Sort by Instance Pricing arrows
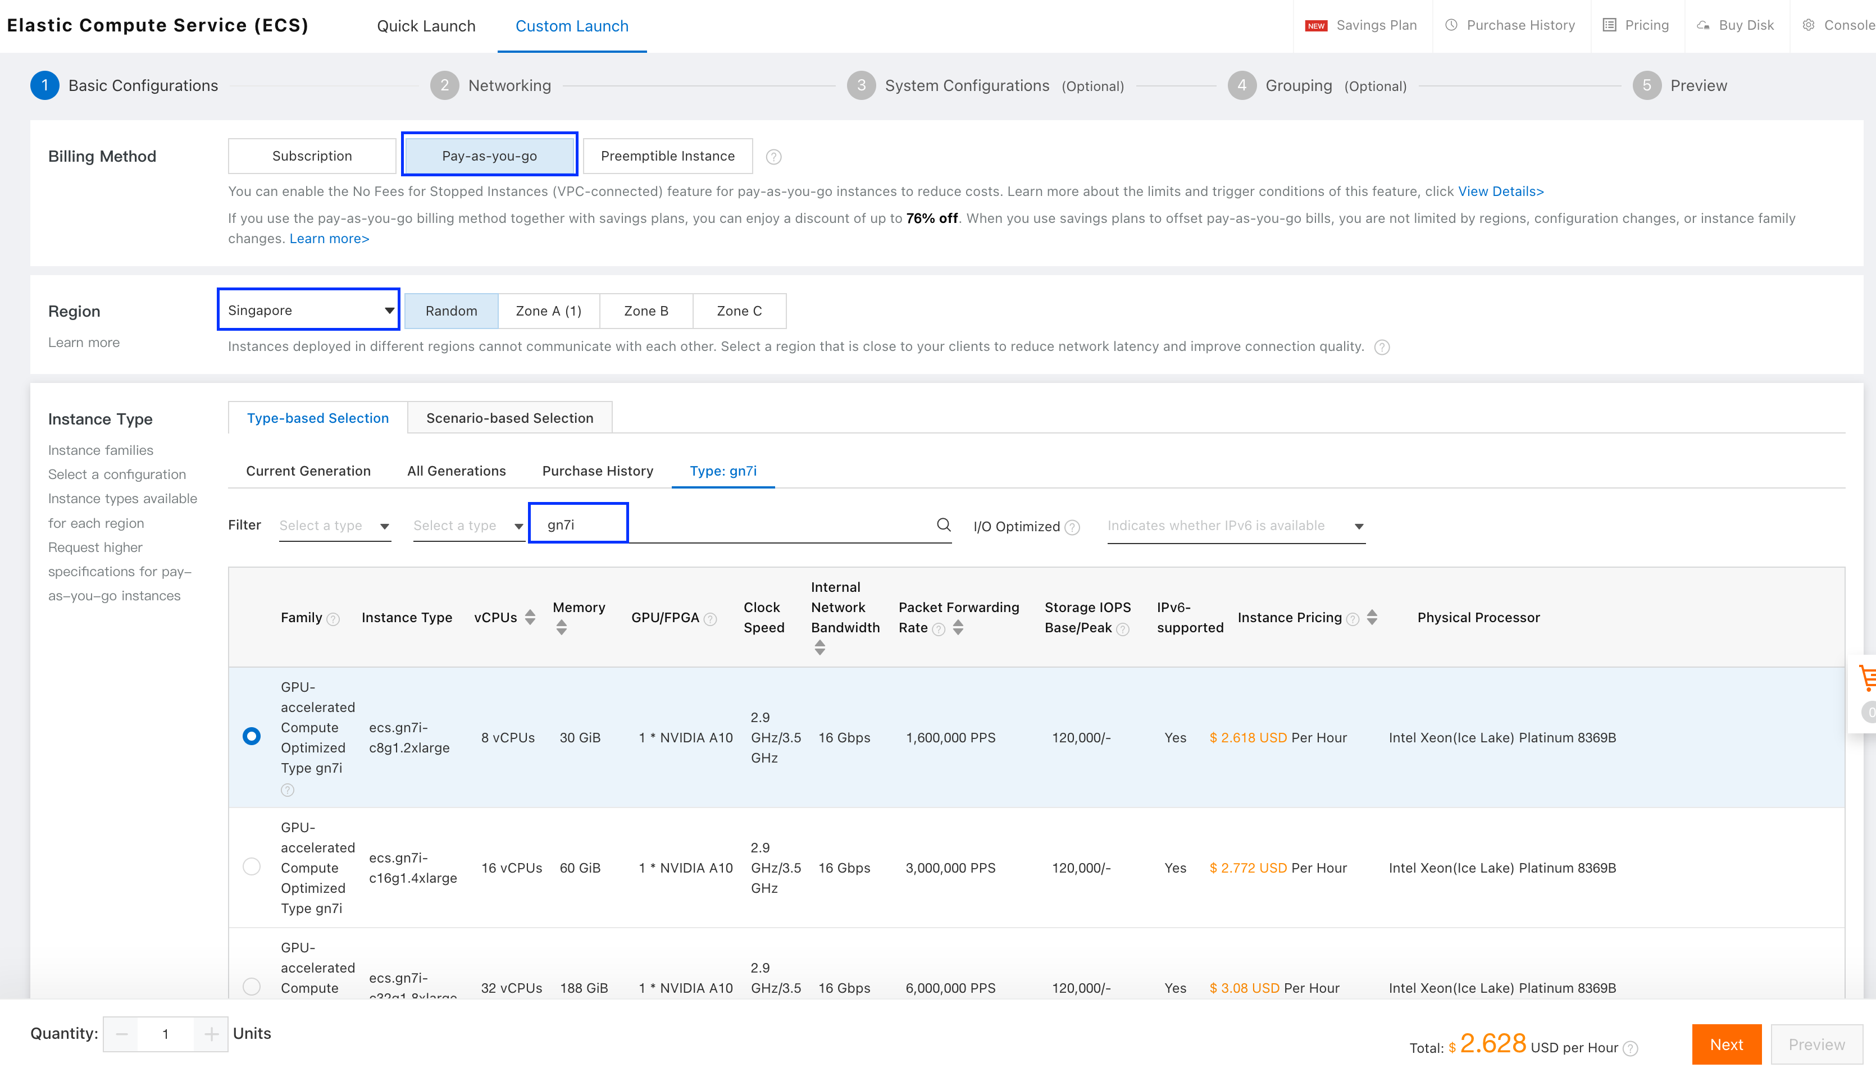Image resolution: width=1876 pixels, height=1077 pixels. coord(1372,618)
